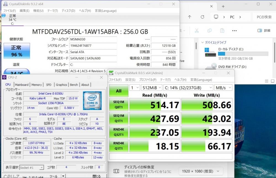Open the arrow beside ツール in CPU-Z
276x178 pixels.
point(63,176)
